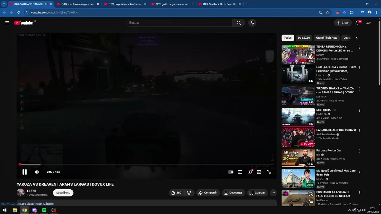Select the De LEZ66 filter chip
This screenshot has height=214, width=381.
(304, 38)
